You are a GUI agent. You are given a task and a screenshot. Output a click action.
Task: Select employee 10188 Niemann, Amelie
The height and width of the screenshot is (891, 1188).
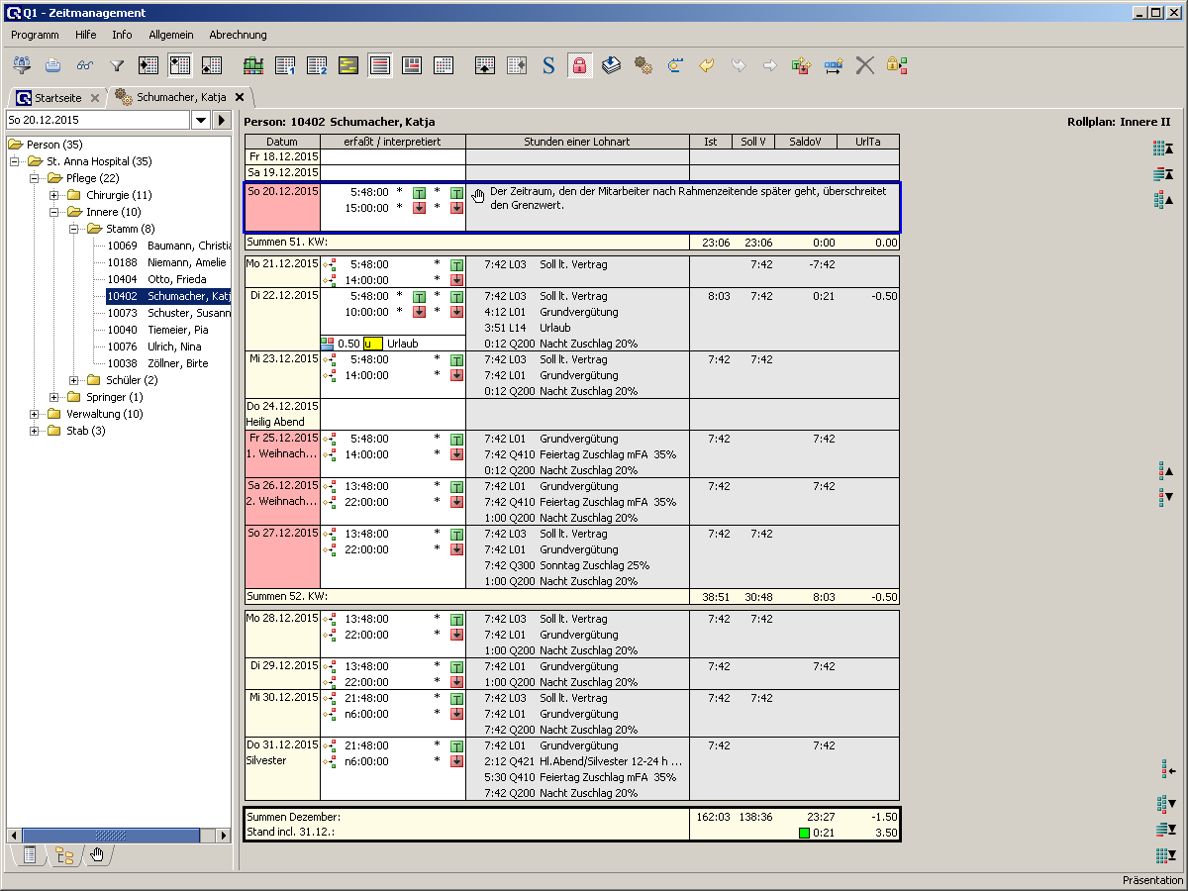(x=168, y=262)
